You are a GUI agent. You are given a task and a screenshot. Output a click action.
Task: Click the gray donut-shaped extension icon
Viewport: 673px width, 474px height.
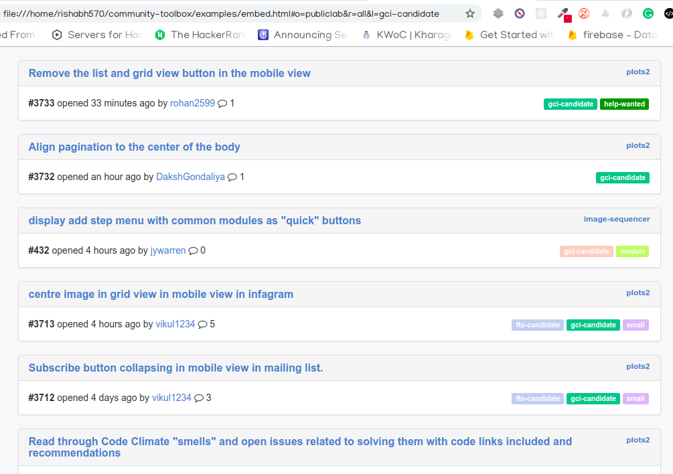click(x=625, y=13)
